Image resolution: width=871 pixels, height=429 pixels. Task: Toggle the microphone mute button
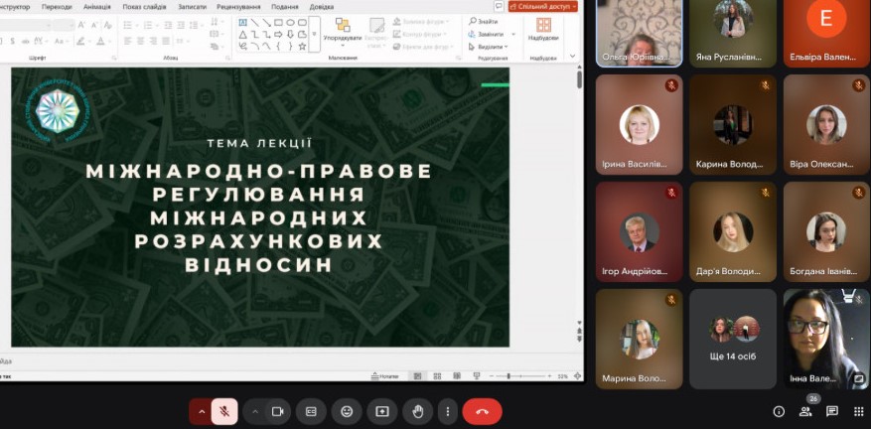coord(225,411)
